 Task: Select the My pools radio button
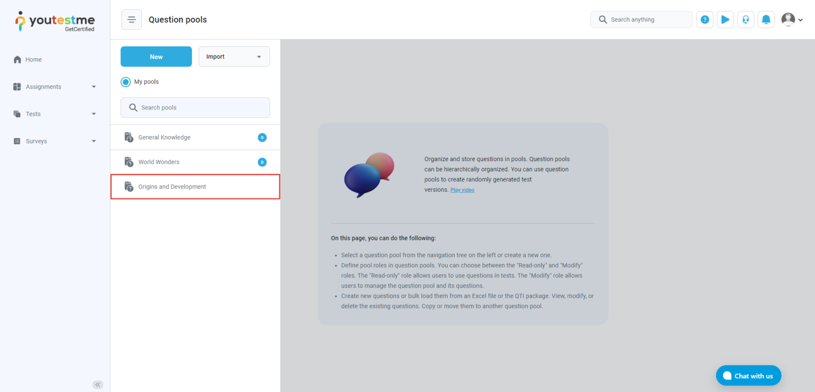[126, 82]
